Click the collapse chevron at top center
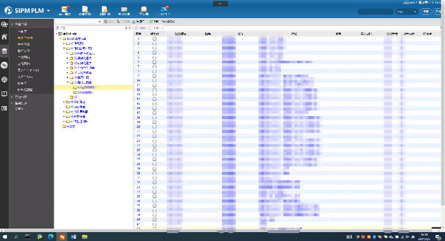445x241 pixels. pos(220,3)
